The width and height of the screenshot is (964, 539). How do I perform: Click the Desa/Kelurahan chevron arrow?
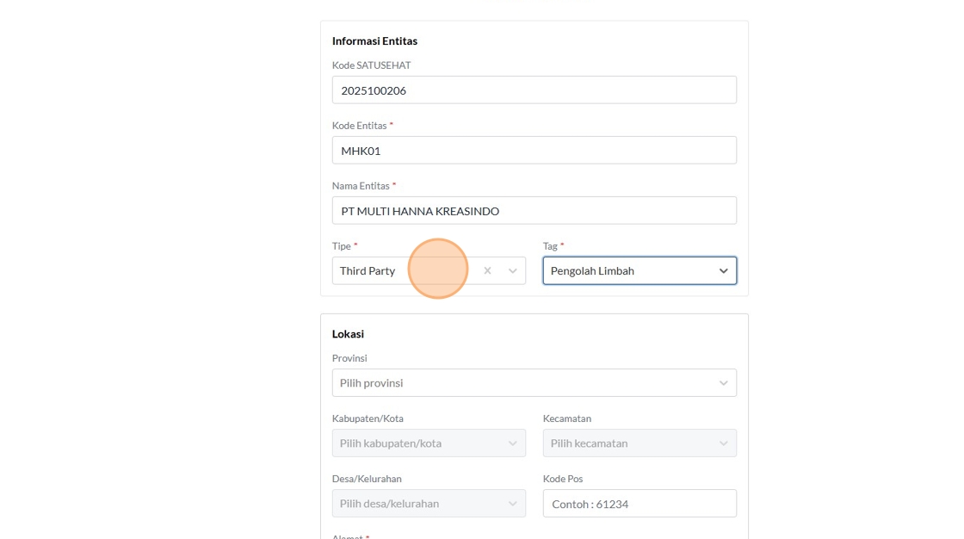coord(512,504)
